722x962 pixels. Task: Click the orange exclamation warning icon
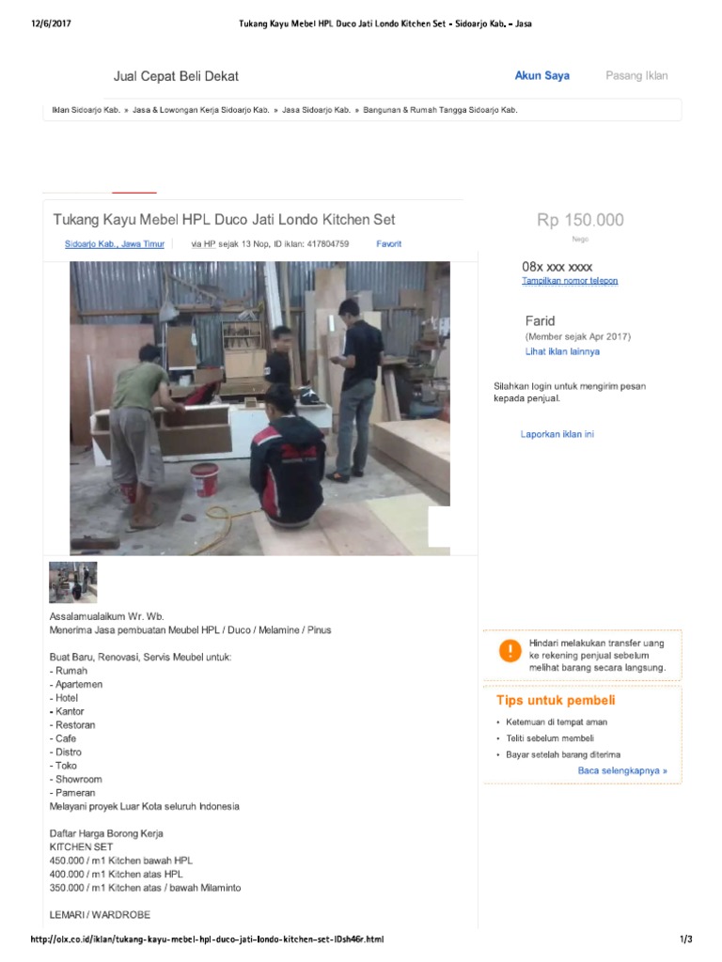pos(510,650)
